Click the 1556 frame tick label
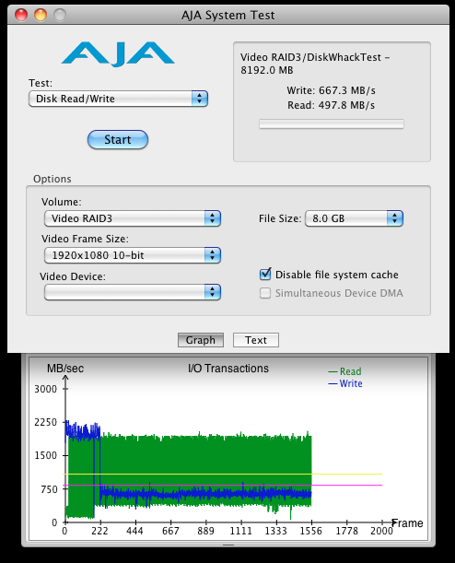 (x=311, y=531)
